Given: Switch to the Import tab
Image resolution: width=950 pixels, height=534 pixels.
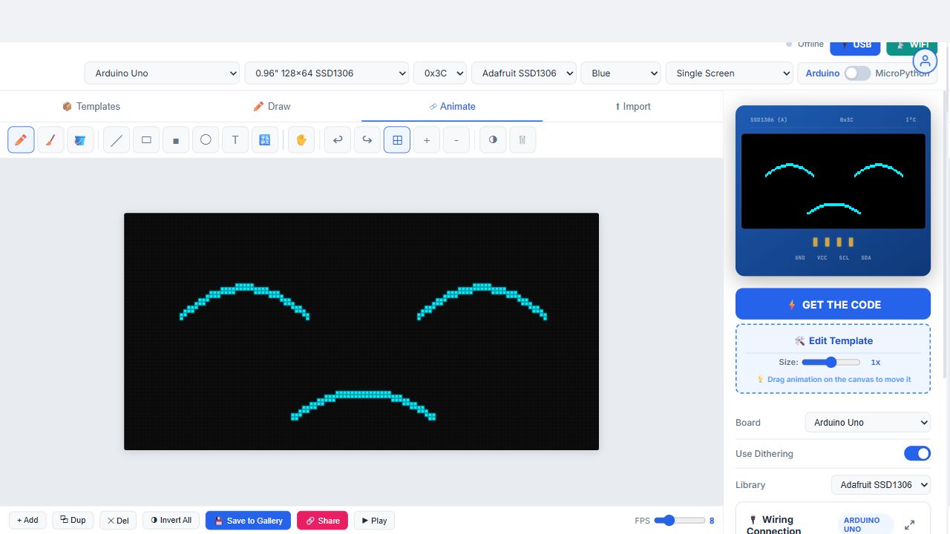Looking at the screenshot, I should pyautogui.click(x=632, y=106).
